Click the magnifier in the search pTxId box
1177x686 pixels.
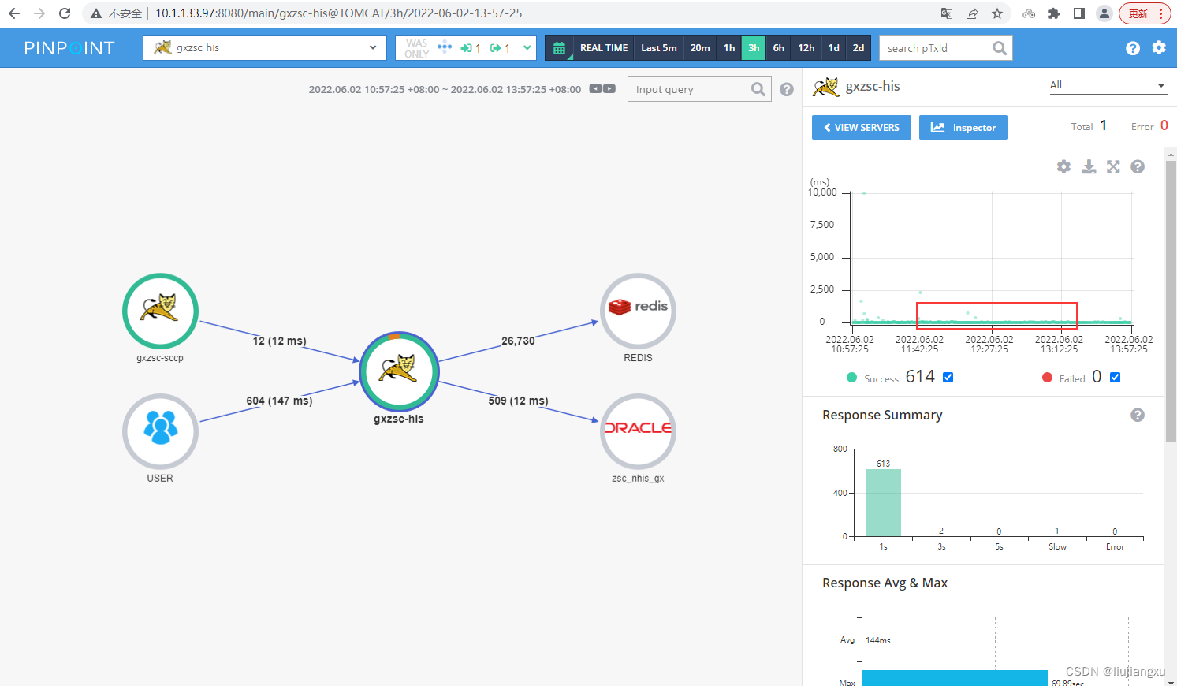pos(1000,48)
